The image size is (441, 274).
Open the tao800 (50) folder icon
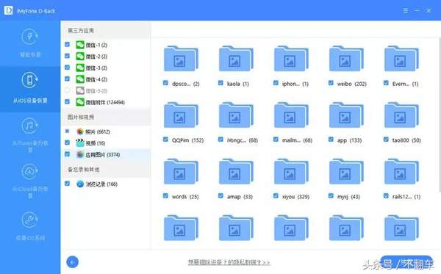[401, 115]
